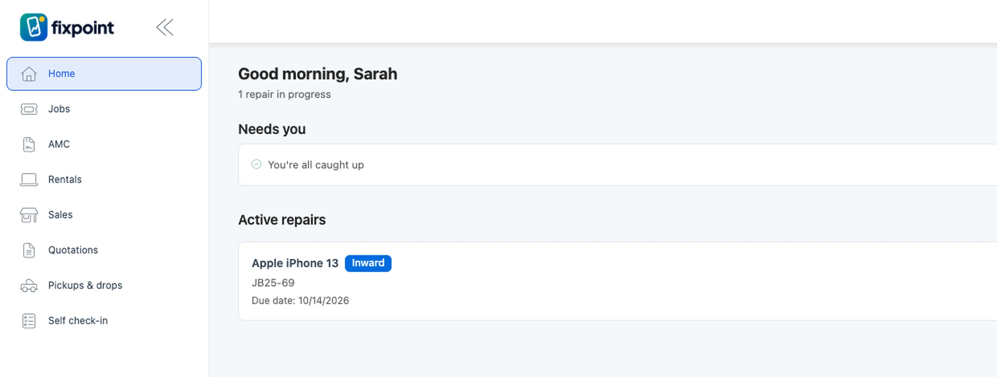
Task: Click job number JB25-69
Action: click(273, 283)
